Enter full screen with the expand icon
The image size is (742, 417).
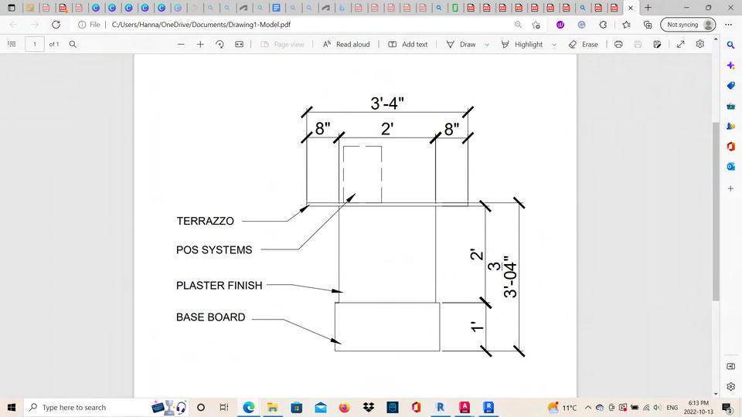click(680, 44)
